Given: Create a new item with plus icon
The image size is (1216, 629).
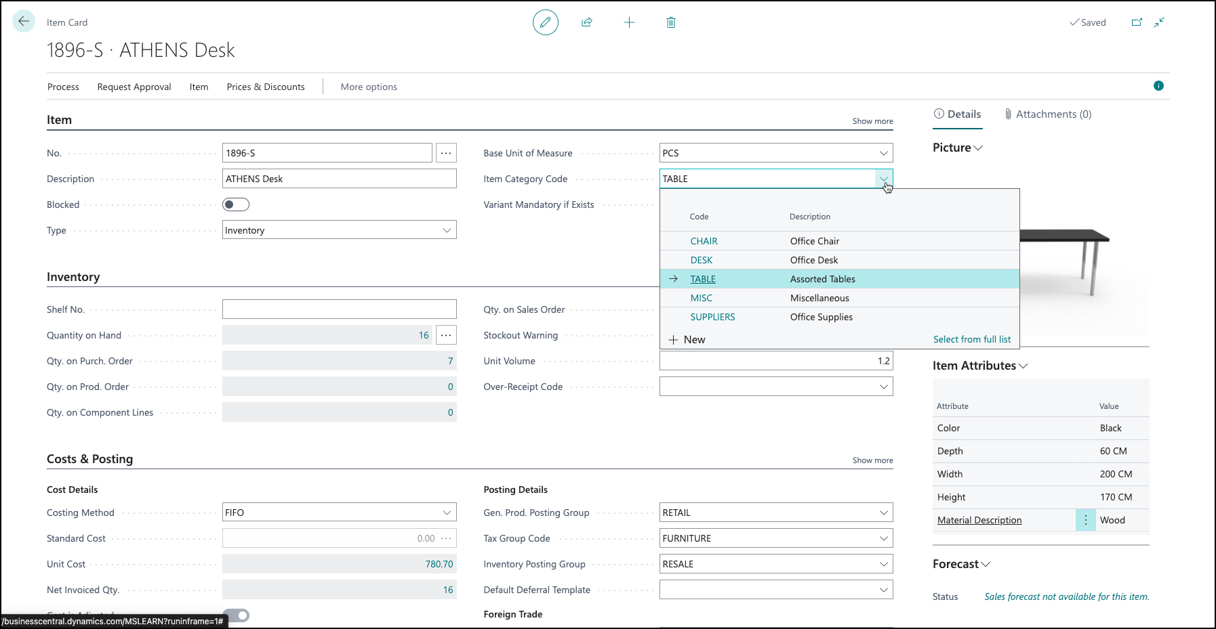Looking at the screenshot, I should pyautogui.click(x=629, y=22).
